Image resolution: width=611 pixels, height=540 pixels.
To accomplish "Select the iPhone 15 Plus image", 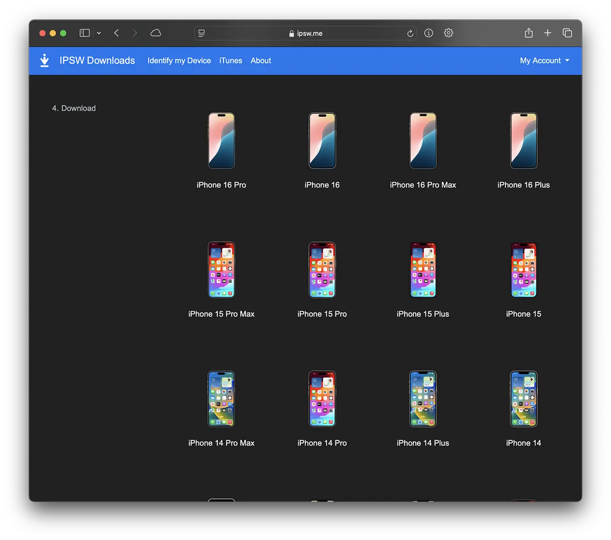I will tap(423, 270).
